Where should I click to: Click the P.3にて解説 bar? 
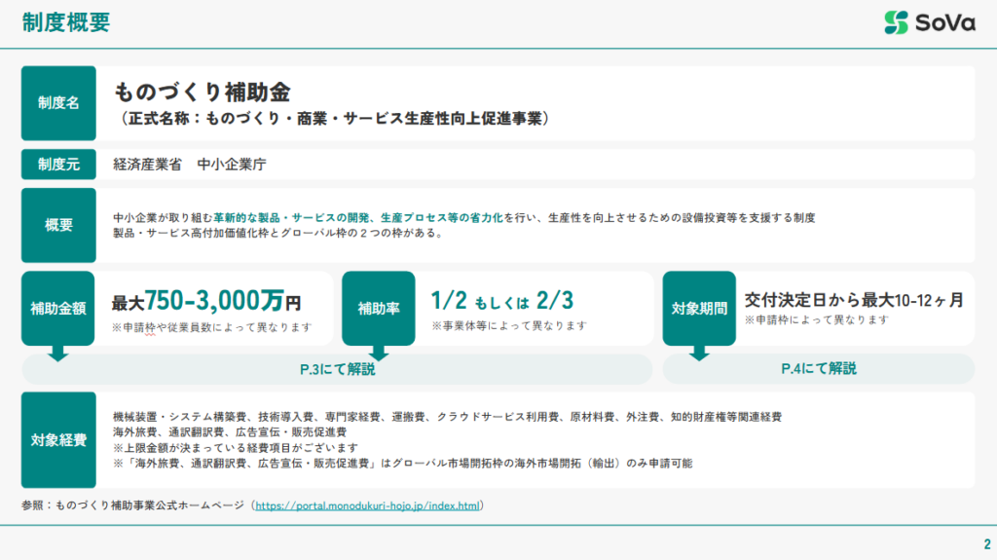pyautogui.click(x=337, y=369)
